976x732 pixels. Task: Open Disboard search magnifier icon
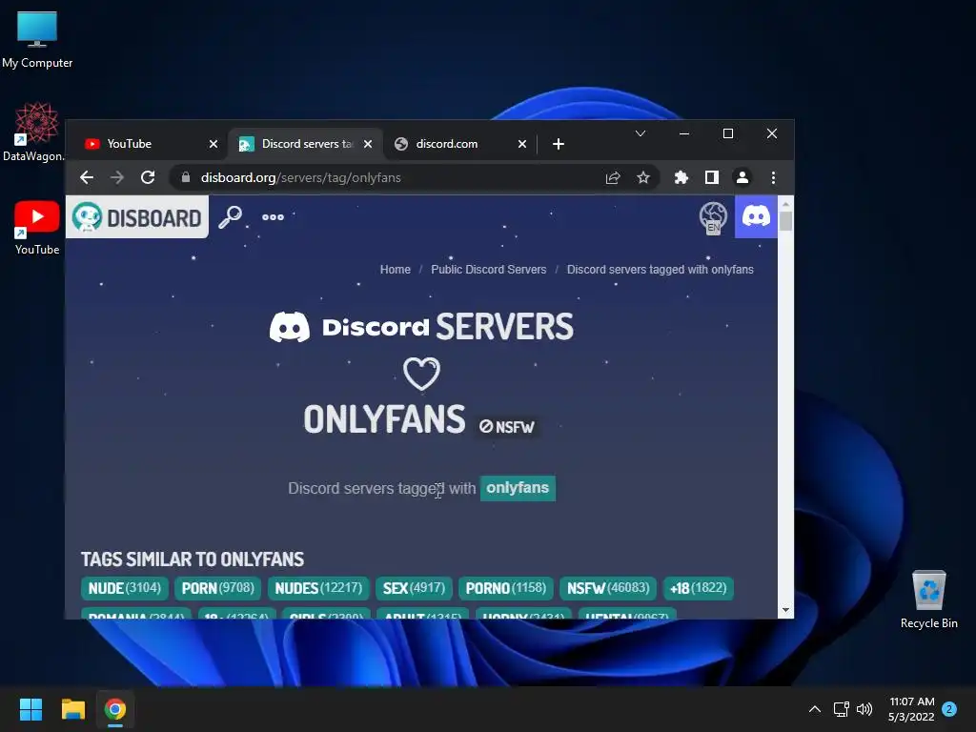click(230, 217)
